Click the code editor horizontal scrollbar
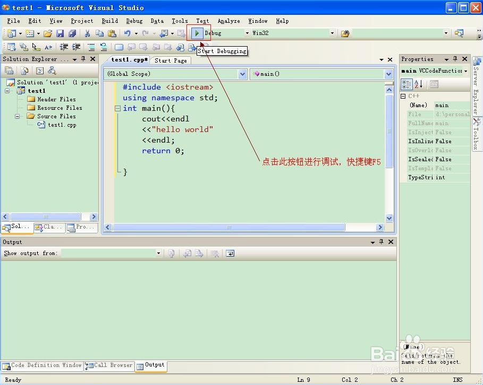 (229, 227)
